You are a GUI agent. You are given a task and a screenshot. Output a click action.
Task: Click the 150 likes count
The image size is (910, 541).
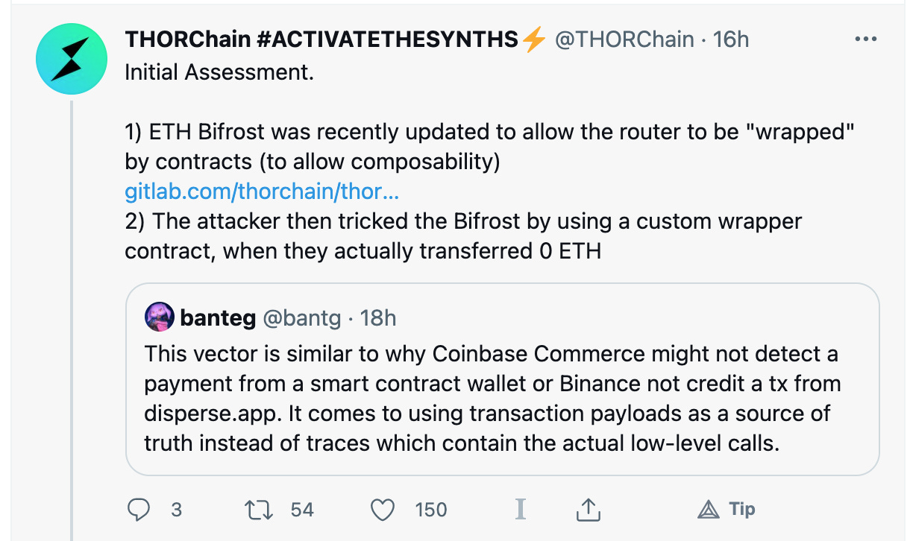coord(430,510)
